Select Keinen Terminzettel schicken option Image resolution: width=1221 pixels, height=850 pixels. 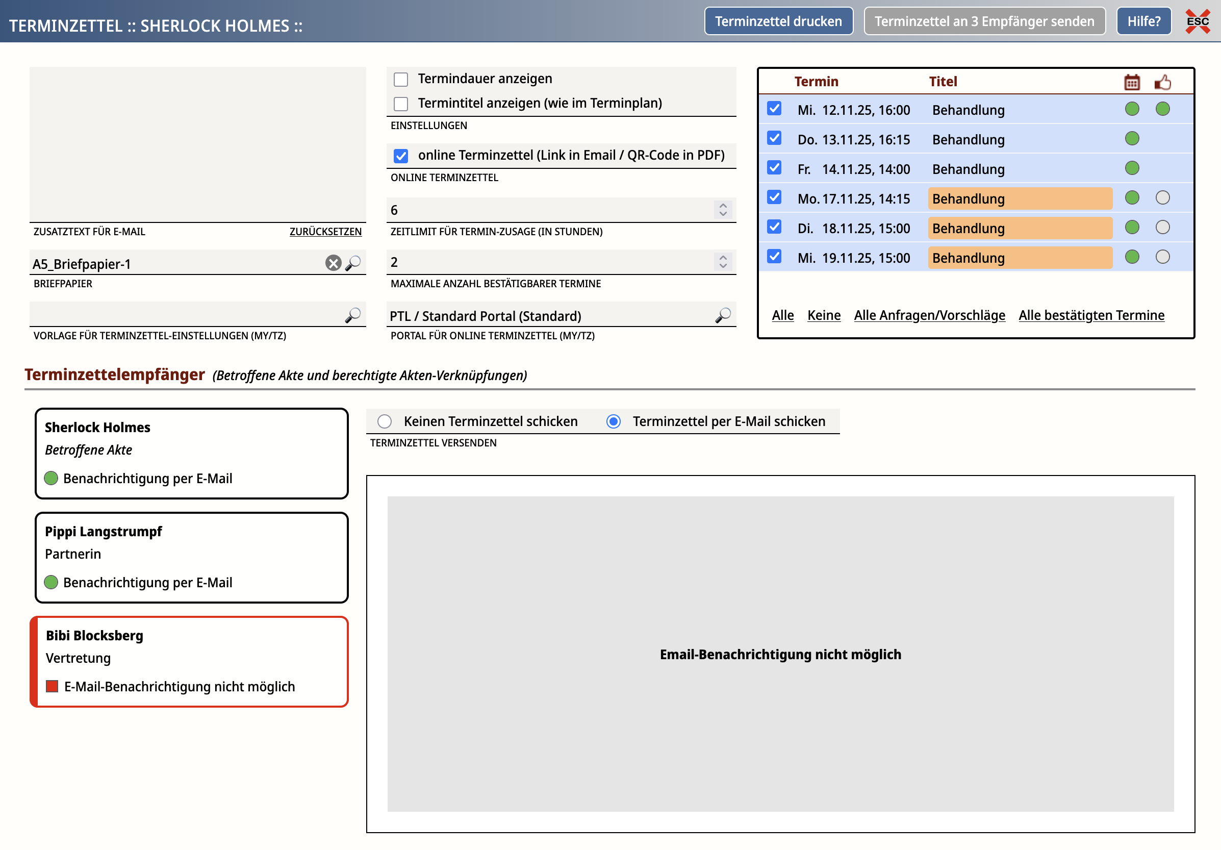(385, 421)
